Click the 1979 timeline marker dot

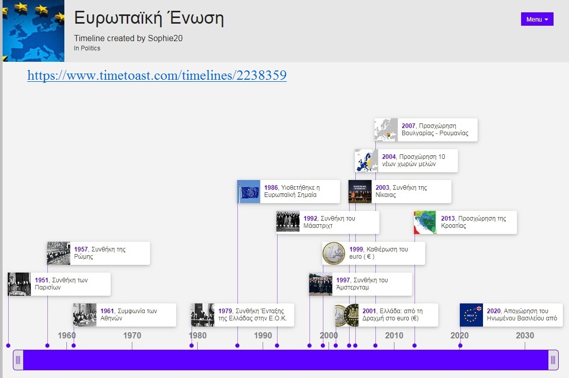click(x=192, y=346)
